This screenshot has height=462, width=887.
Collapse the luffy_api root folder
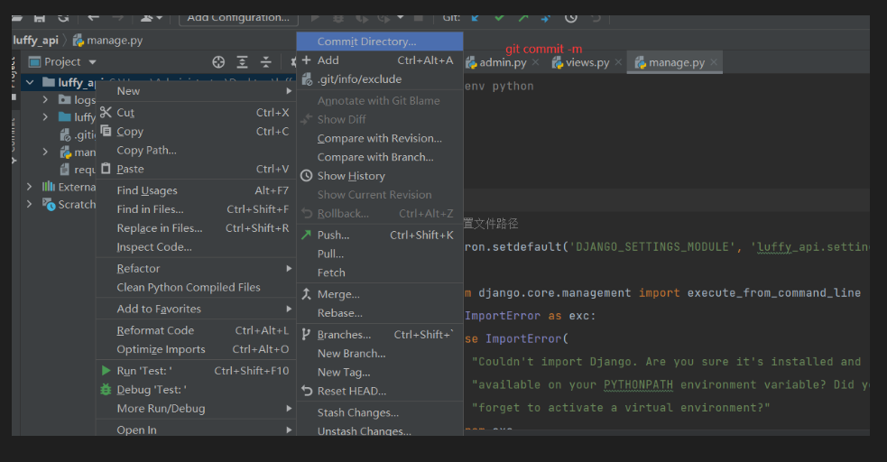(x=30, y=82)
